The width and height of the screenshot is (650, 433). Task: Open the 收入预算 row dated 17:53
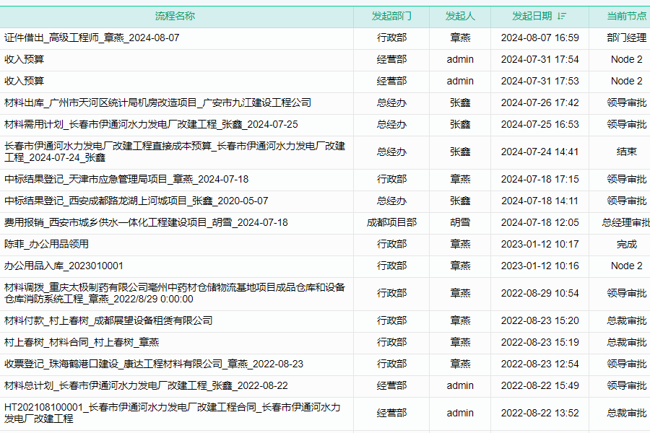tap(25, 81)
